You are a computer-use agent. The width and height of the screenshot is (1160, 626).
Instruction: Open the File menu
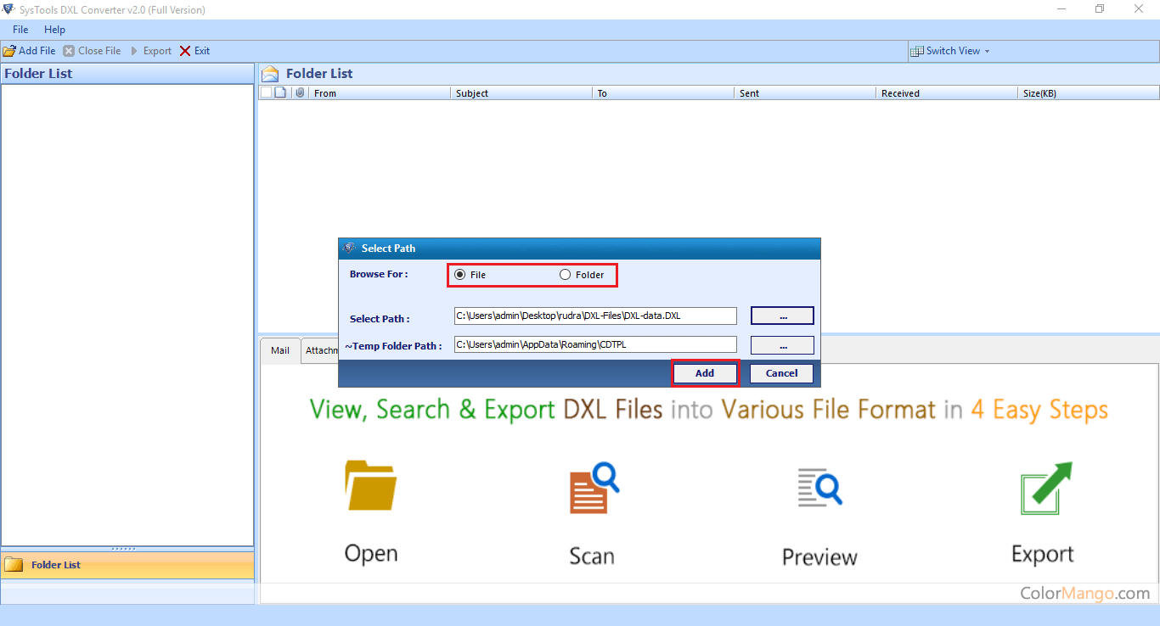point(20,30)
